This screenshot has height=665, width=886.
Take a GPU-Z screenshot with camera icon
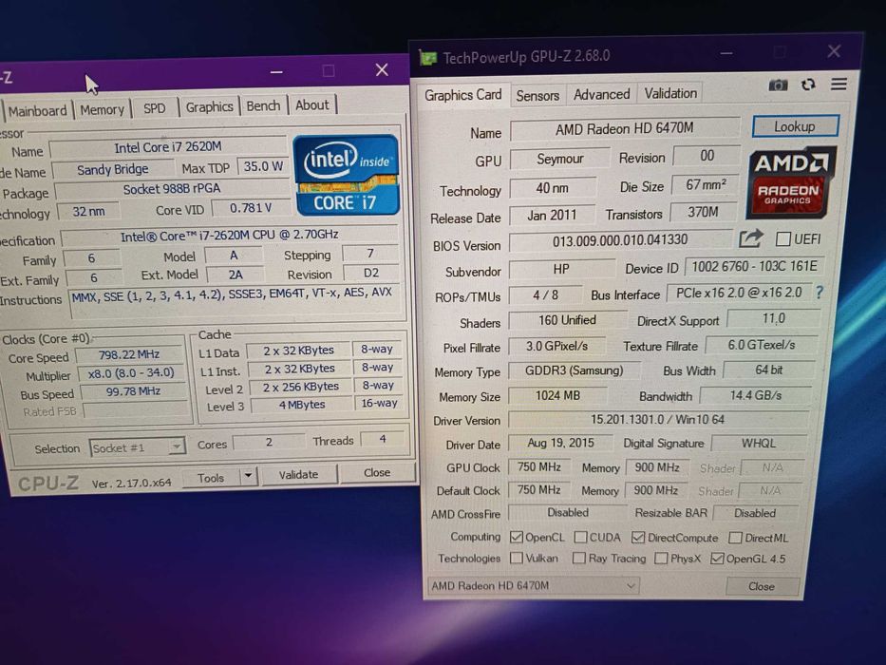coord(778,85)
